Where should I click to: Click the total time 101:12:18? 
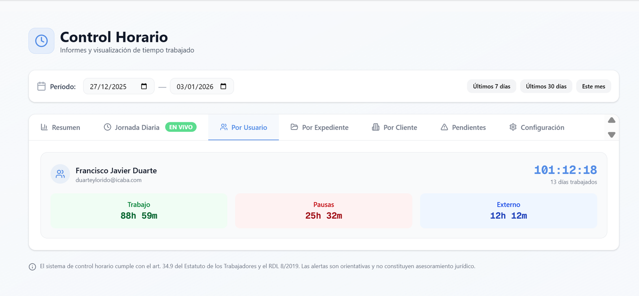(x=565, y=170)
